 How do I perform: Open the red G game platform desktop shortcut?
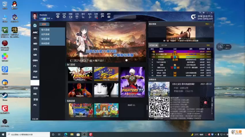[x=5, y=110]
